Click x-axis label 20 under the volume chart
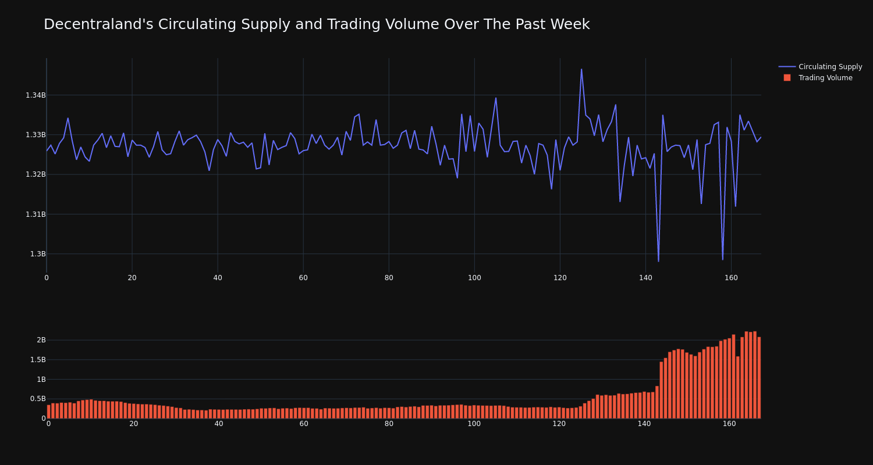The width and height of the screenshot is (873, 465). pyautogui.click(x=134, y=424)
